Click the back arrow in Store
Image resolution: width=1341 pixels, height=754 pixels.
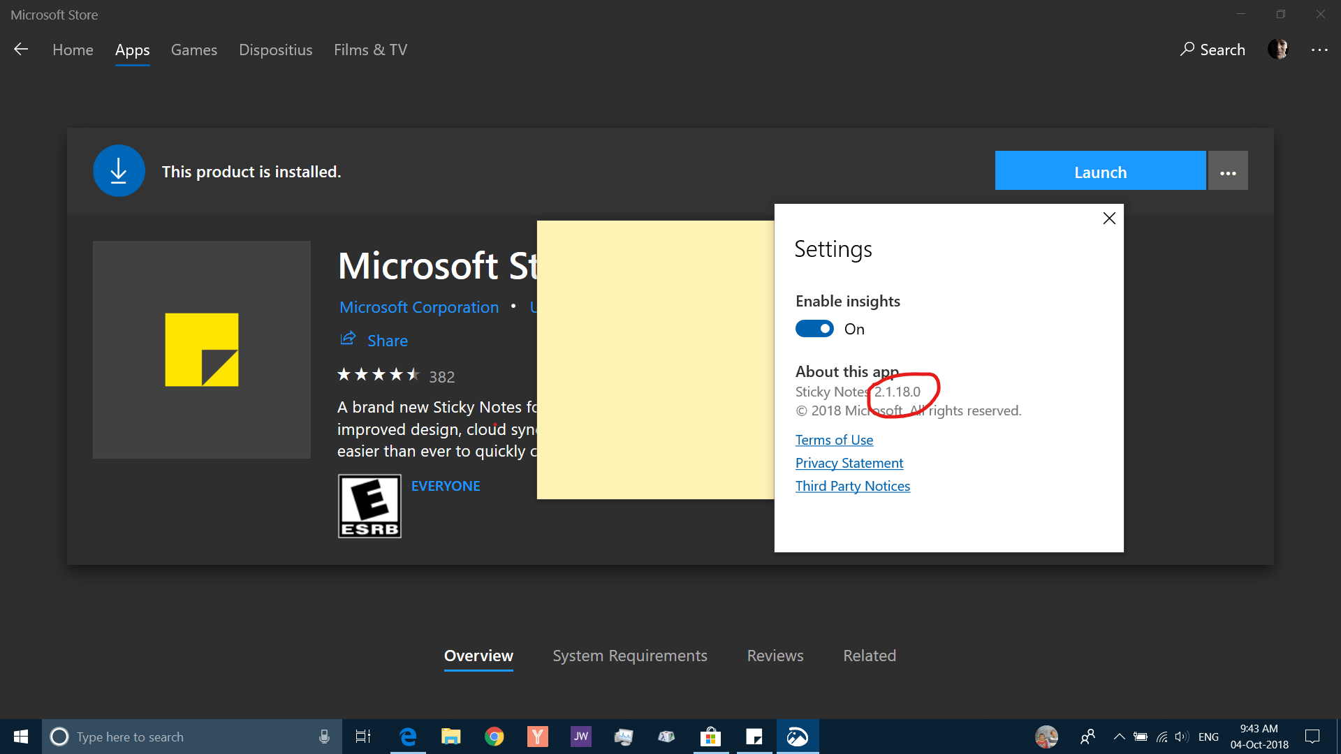[21, 49]
